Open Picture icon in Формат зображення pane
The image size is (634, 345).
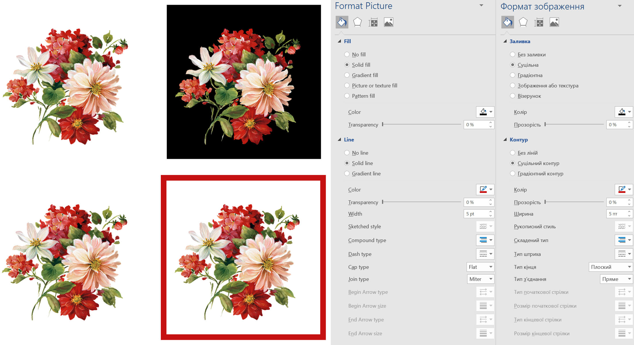point(554,22)
